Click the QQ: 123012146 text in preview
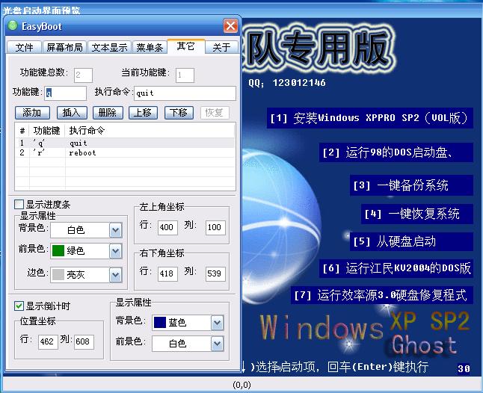 (287, 83)
